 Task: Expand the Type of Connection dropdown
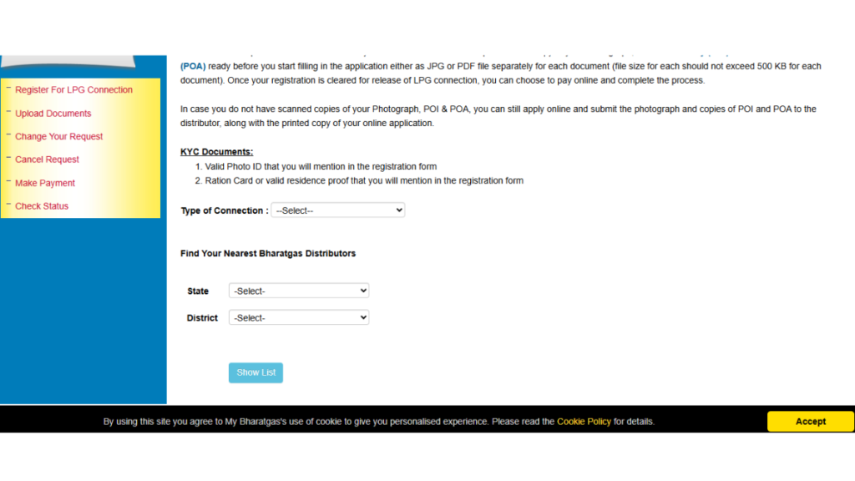coord(337,210)
